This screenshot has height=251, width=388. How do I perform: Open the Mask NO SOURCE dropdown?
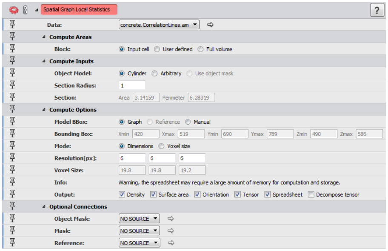pyautogui.click(x=139, y=231)
